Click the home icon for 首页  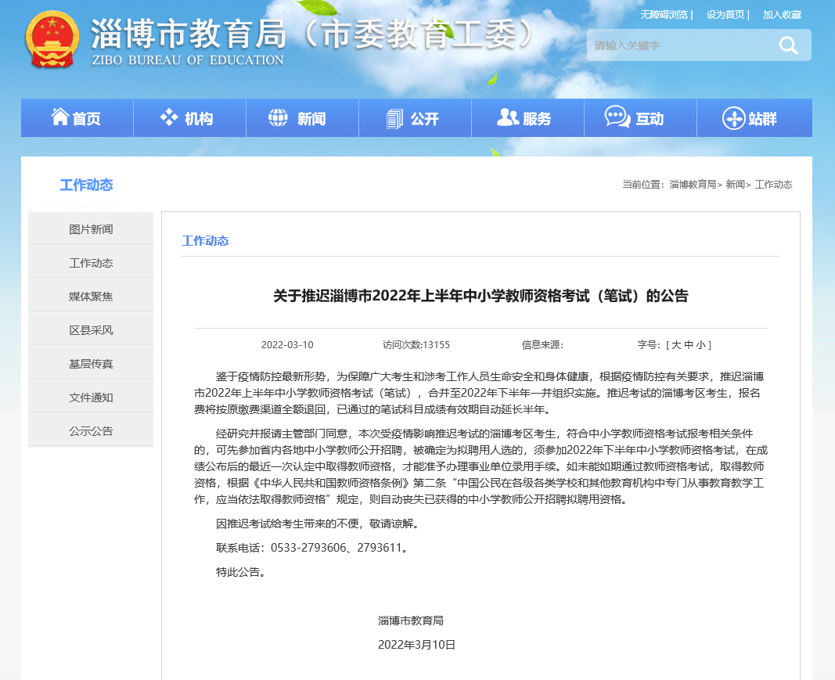pos(60,117)
